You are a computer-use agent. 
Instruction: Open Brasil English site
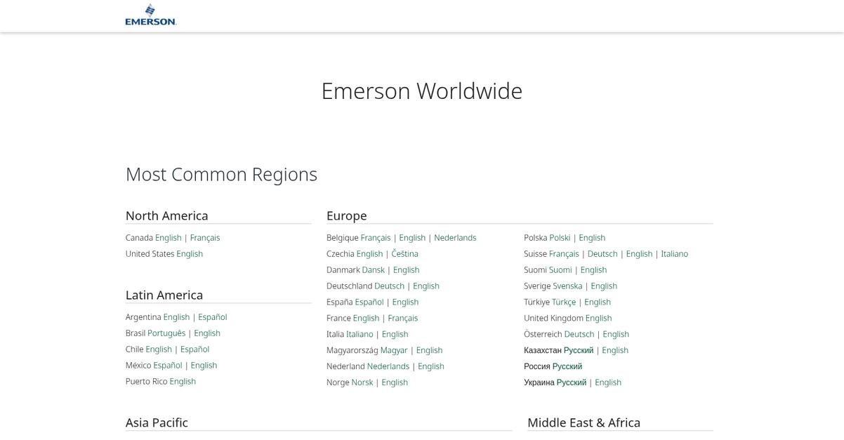(x=207, y=333)
